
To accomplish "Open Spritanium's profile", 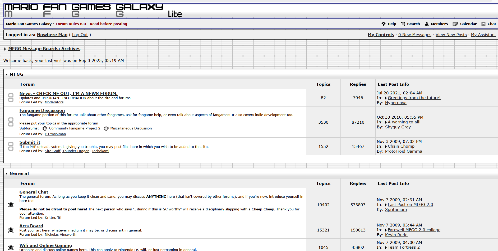I will click(396, 210).
